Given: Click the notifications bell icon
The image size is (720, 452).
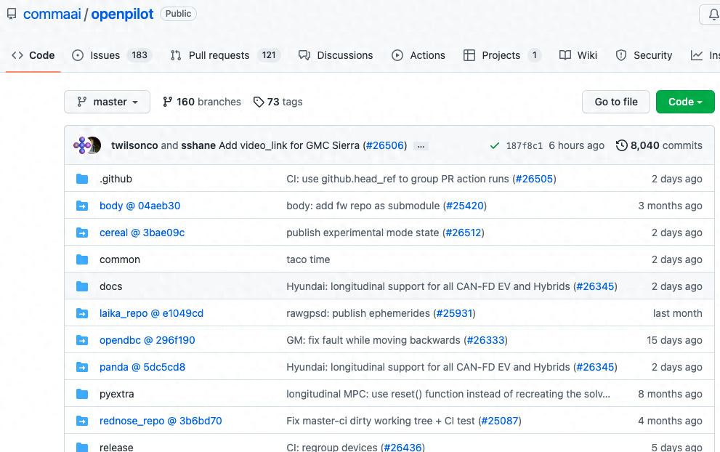Looking at the screenshot, I should click(711, 15).
